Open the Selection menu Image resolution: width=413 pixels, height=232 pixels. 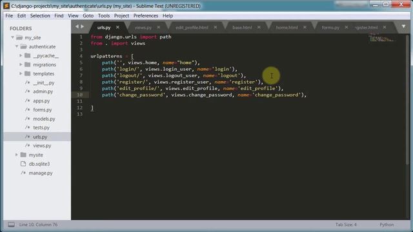point(40,15)
